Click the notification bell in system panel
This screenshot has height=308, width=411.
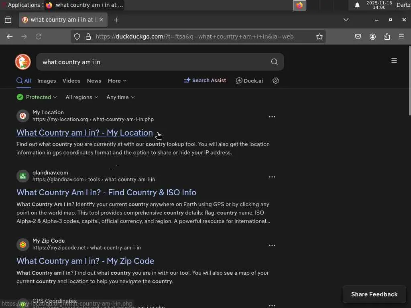(357, 5)
